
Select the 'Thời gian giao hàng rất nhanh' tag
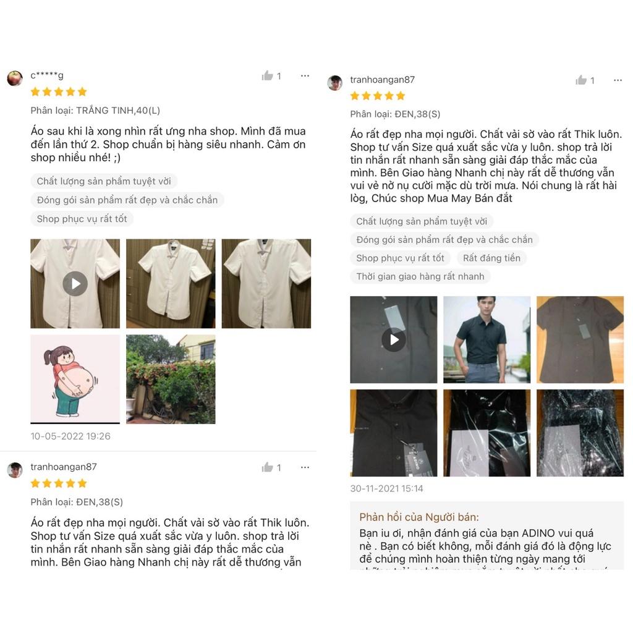pyautogui.click(x=420, y=276)
